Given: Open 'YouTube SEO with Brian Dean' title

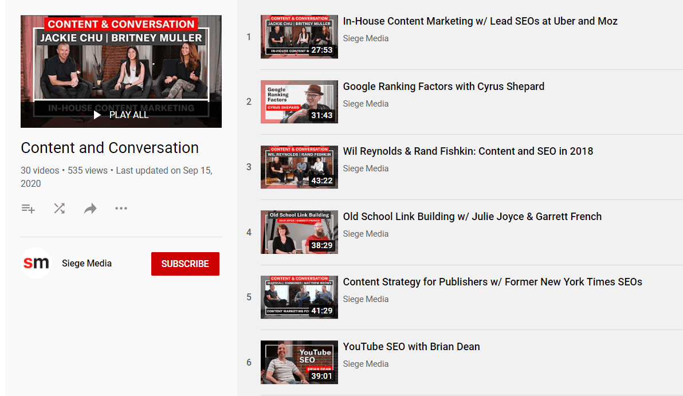Looking at the screenshot, I should coord(411,347).
